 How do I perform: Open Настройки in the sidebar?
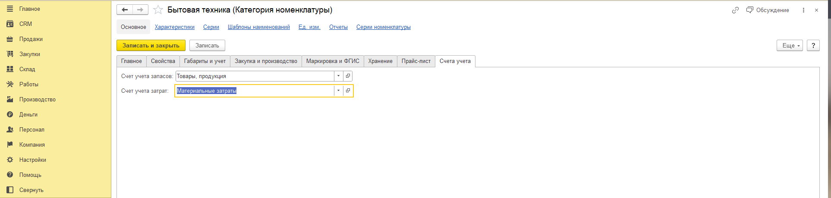[32, 160]
